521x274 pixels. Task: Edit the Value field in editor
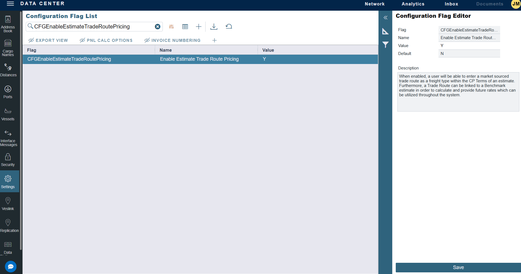pyautogui.click(x=469, y=46)
